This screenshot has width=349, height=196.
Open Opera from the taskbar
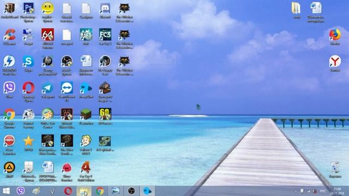(x=68, y=191)
